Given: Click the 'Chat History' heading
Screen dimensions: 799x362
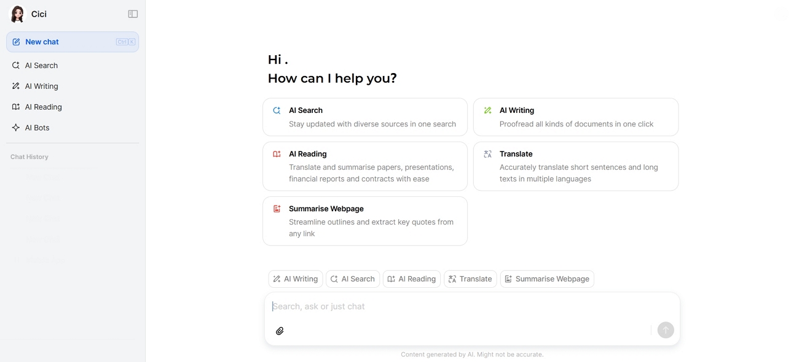Looking at the screenshot, I should point(30,157).
